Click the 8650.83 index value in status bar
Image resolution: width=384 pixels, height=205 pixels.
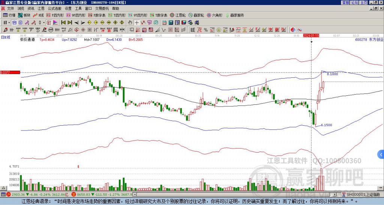coord(84,195)
